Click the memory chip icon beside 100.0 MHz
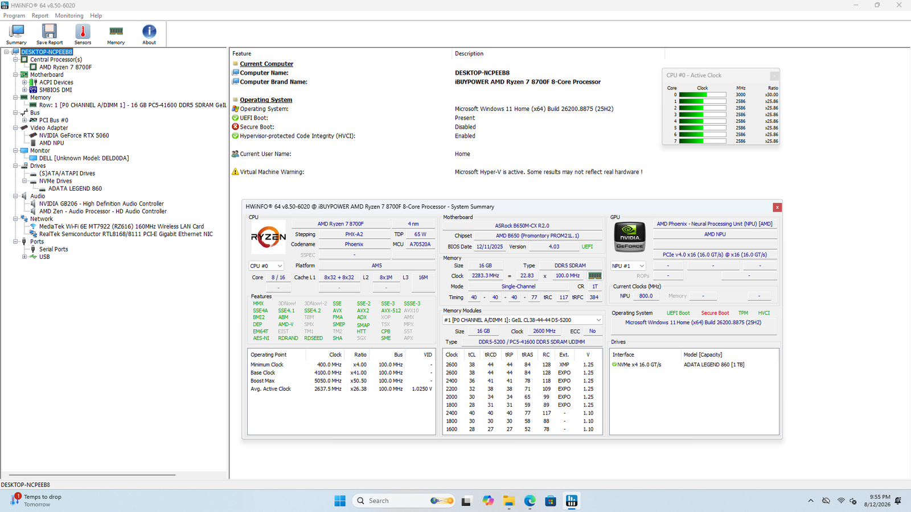 tap(595, 276)
